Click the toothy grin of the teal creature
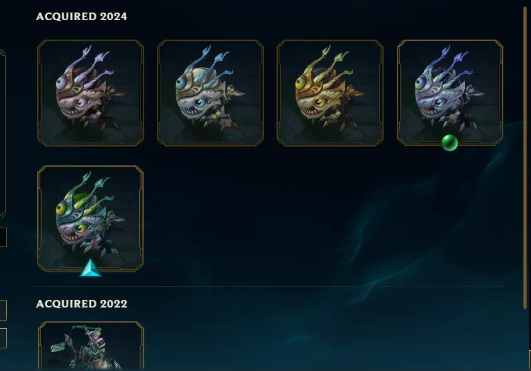 point(71,237)
